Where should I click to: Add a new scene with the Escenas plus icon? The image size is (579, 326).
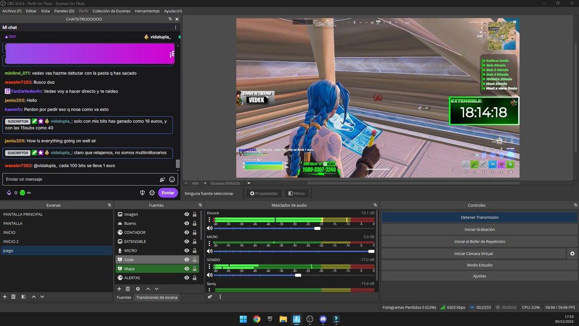point(5,297)
